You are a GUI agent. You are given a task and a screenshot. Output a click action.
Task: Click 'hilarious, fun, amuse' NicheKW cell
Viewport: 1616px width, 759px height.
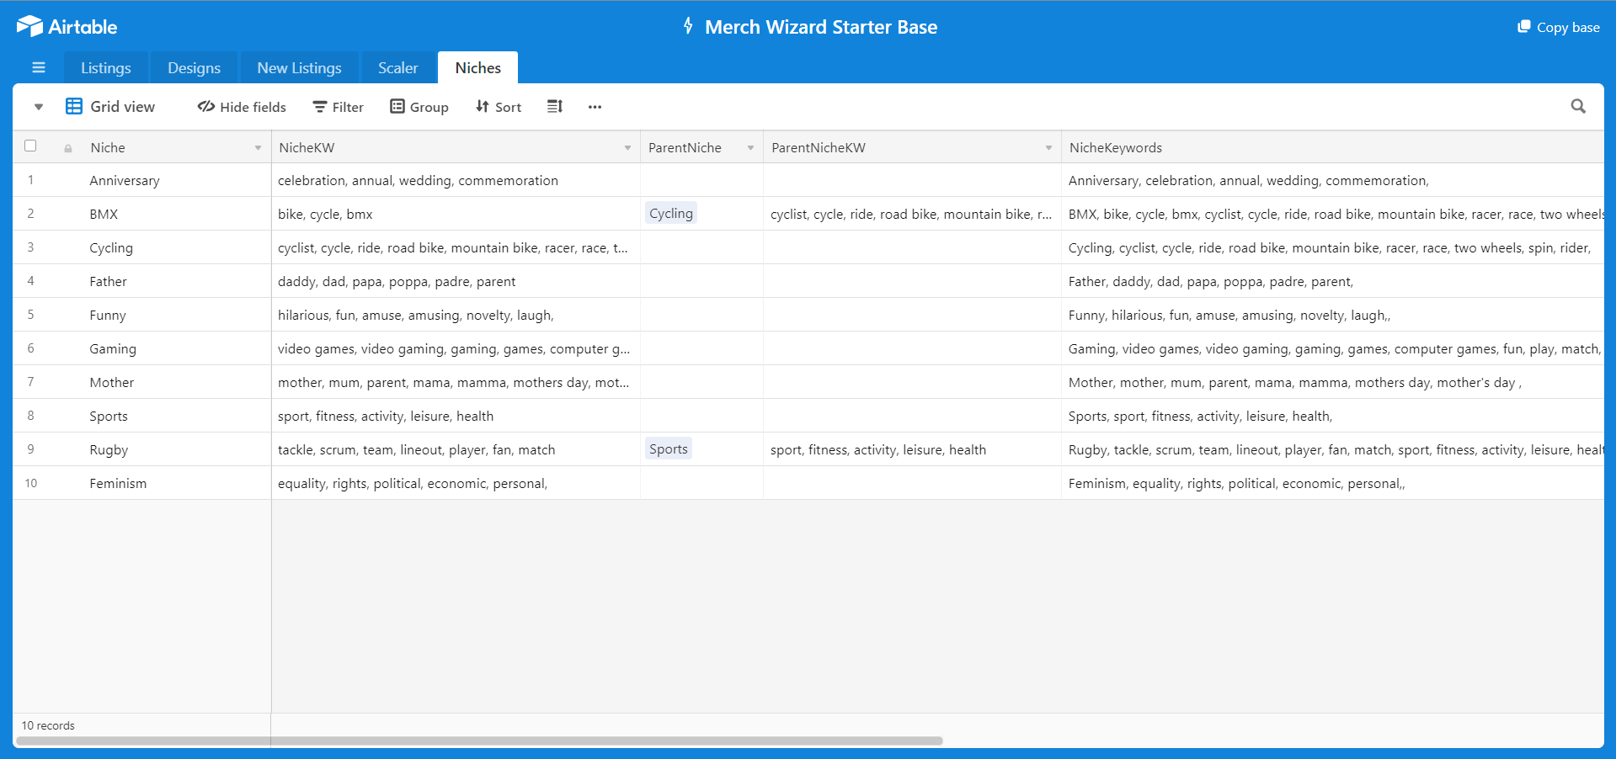pyautogui.click(x=456, y=315)
